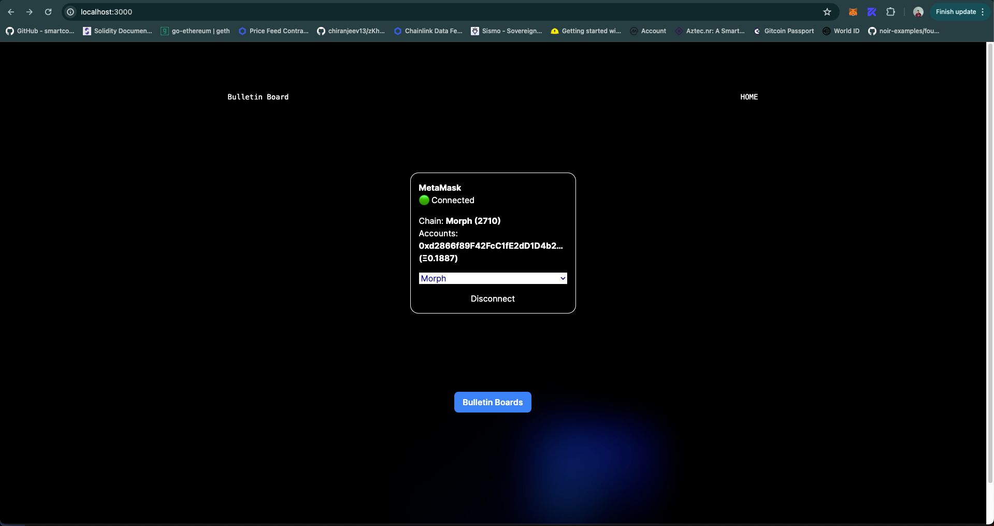This screenshot has width=994, height=526.
Task: Navigate to HOME in the header
Action: (749, 97)
